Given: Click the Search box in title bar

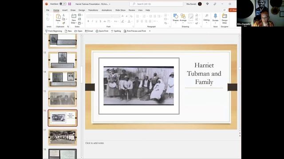Looking at the screenshot, I should 156,4.
